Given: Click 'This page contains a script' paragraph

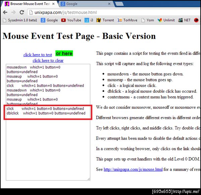Looking at the screenshot, I should coord(148,53).
